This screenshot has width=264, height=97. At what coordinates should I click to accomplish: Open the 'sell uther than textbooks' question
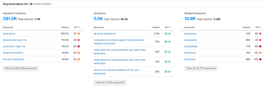click(120, 61)
